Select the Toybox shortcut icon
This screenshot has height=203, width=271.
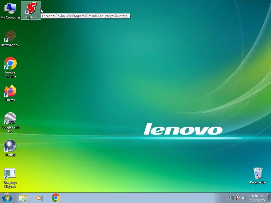point(31,11)
